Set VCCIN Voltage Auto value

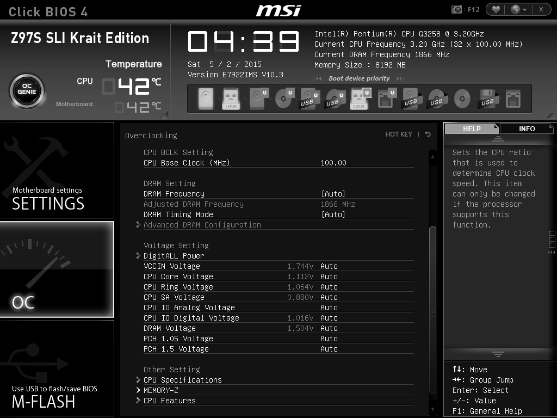329,266
